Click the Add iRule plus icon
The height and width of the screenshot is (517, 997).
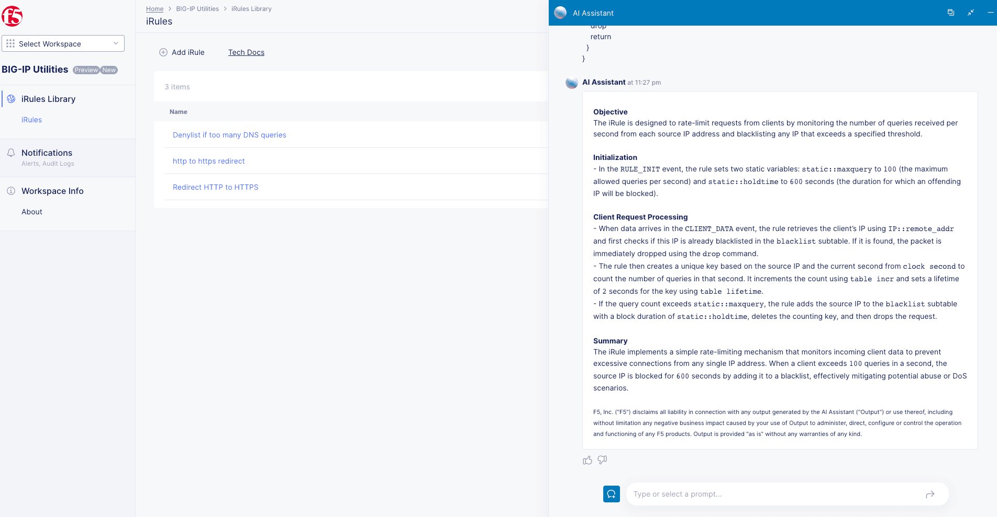click(x=163, y=52)
